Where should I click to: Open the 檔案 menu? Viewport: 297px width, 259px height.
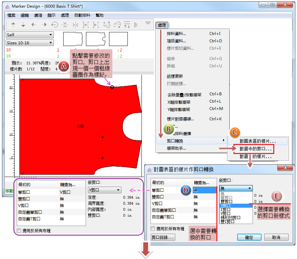(x=11, y=15)
